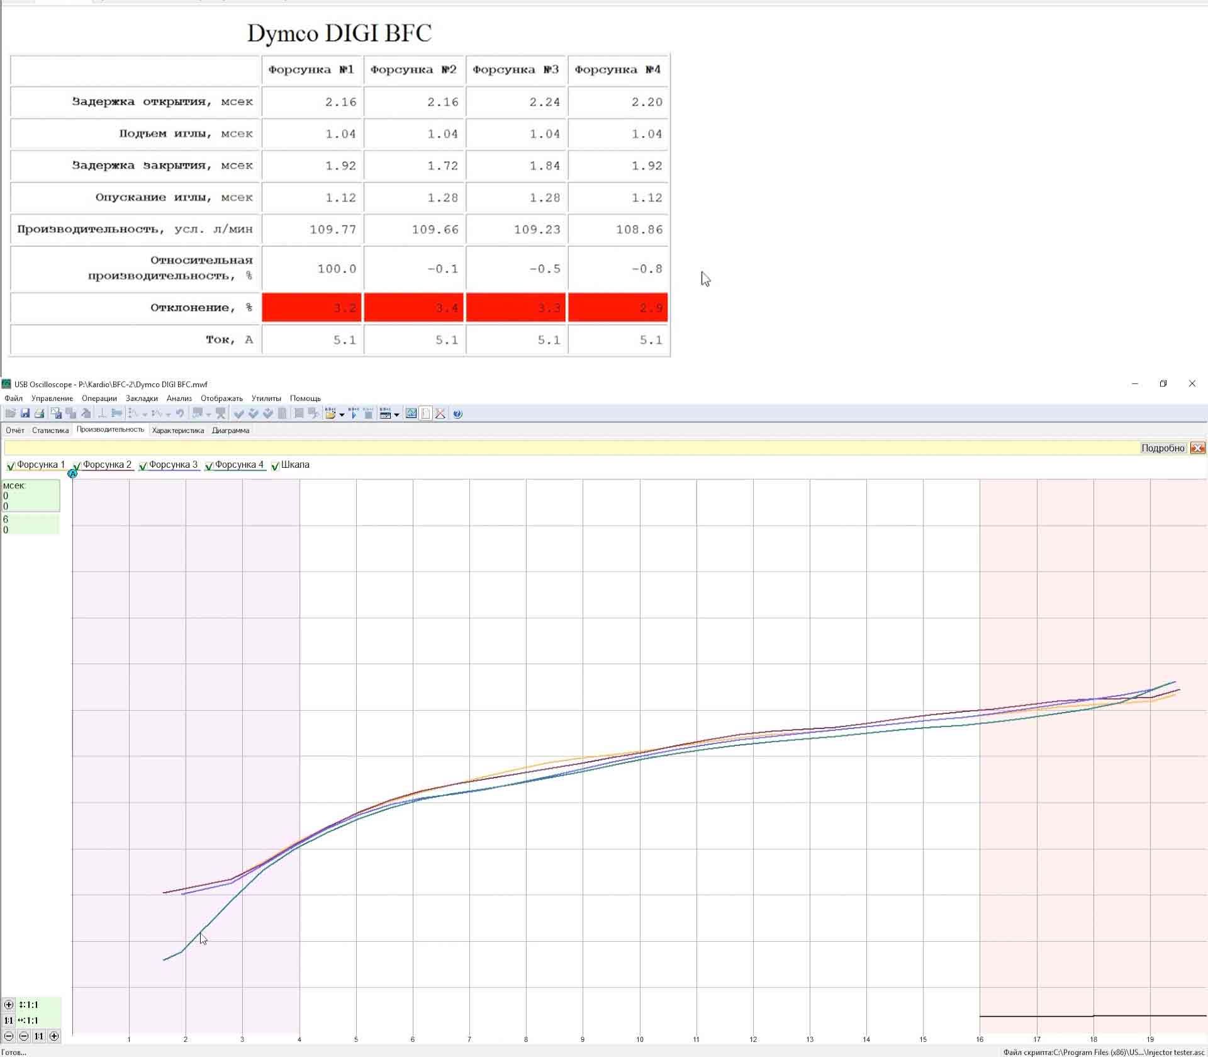Switch to the Диаграмма tab
The image size is (1208, 1057).
[x=230, y=431]
